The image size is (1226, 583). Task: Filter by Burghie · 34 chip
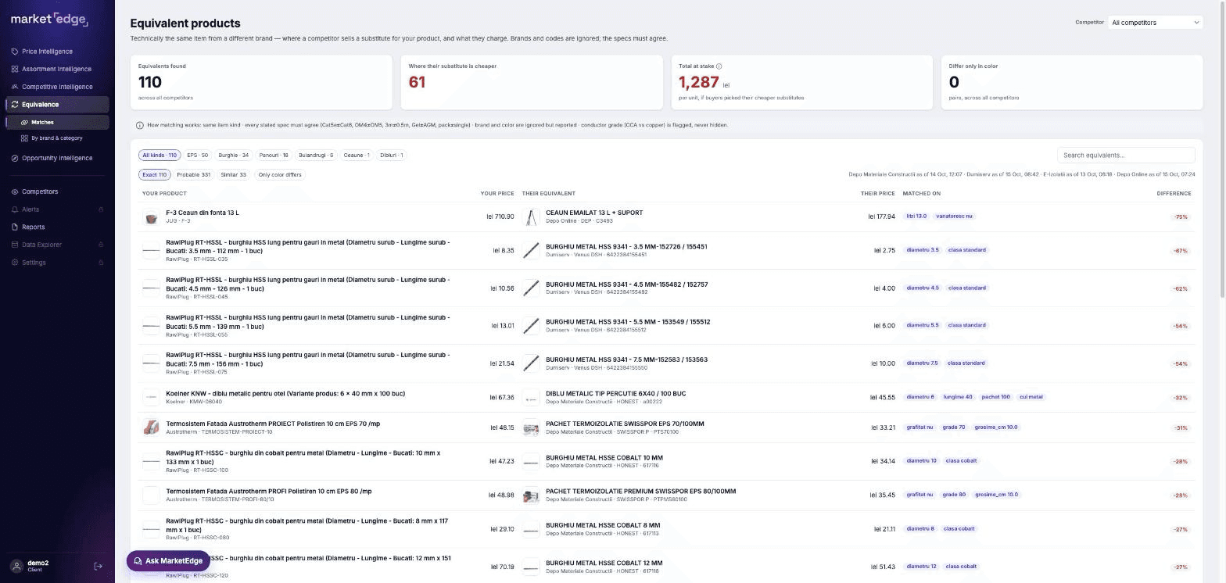[x=234, y=156]
